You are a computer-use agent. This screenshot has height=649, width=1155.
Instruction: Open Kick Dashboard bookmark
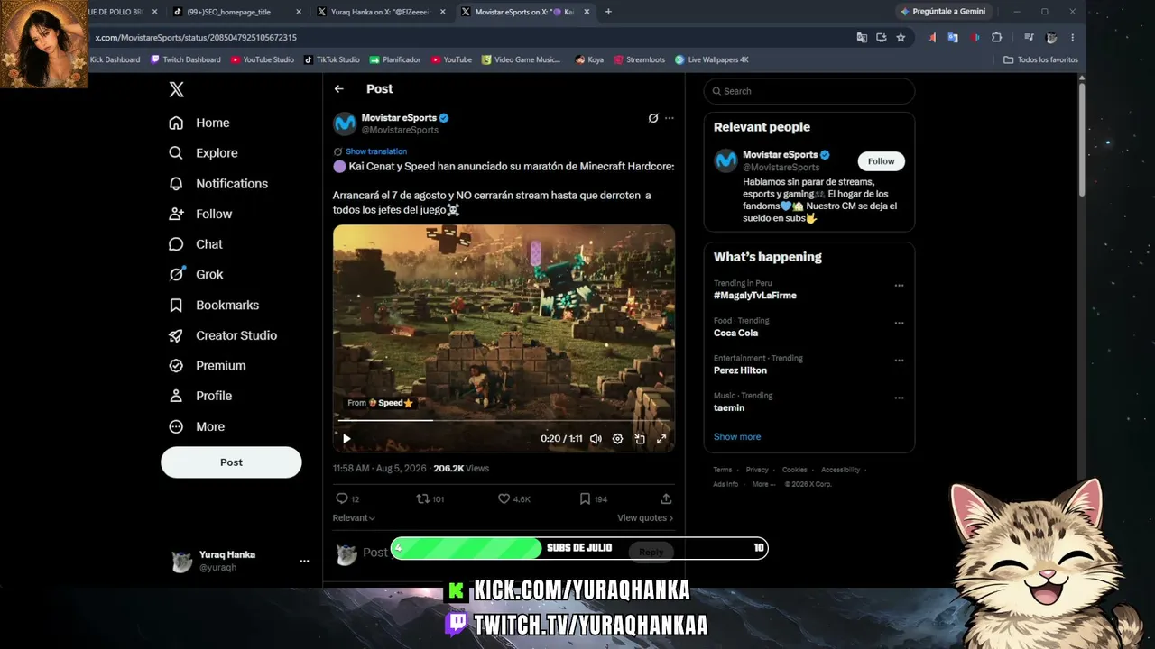(x=115, y=59)
